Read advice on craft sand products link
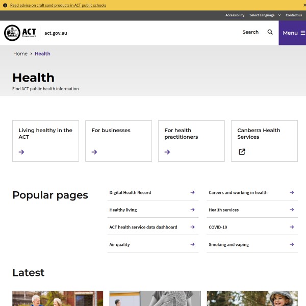 click(58, 5)
